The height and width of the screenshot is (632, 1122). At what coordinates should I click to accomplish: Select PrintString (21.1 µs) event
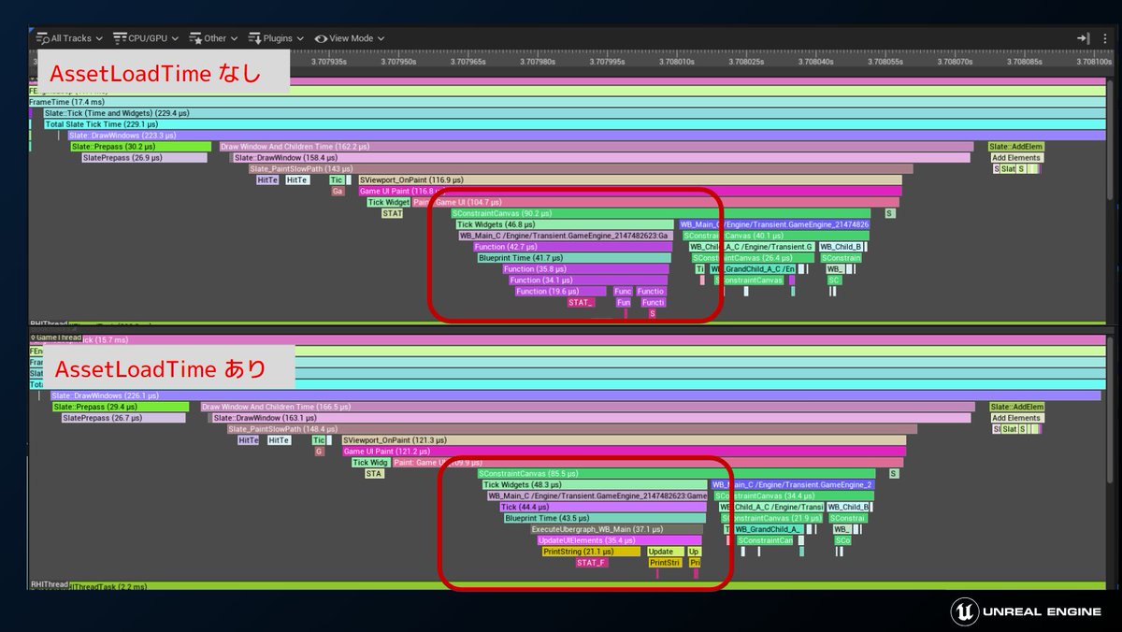(x=591, y=552)
